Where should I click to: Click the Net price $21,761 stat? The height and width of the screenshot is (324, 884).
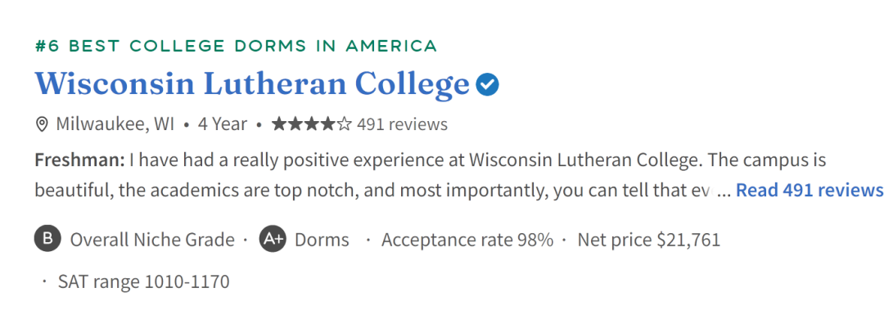649,240
